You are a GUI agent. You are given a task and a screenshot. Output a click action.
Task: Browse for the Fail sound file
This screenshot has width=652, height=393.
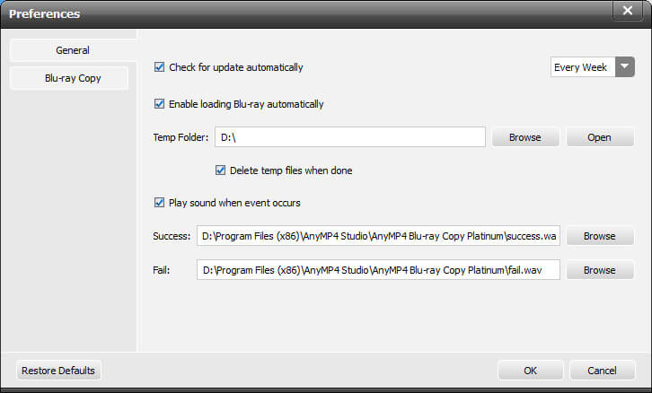click(599, 269)
